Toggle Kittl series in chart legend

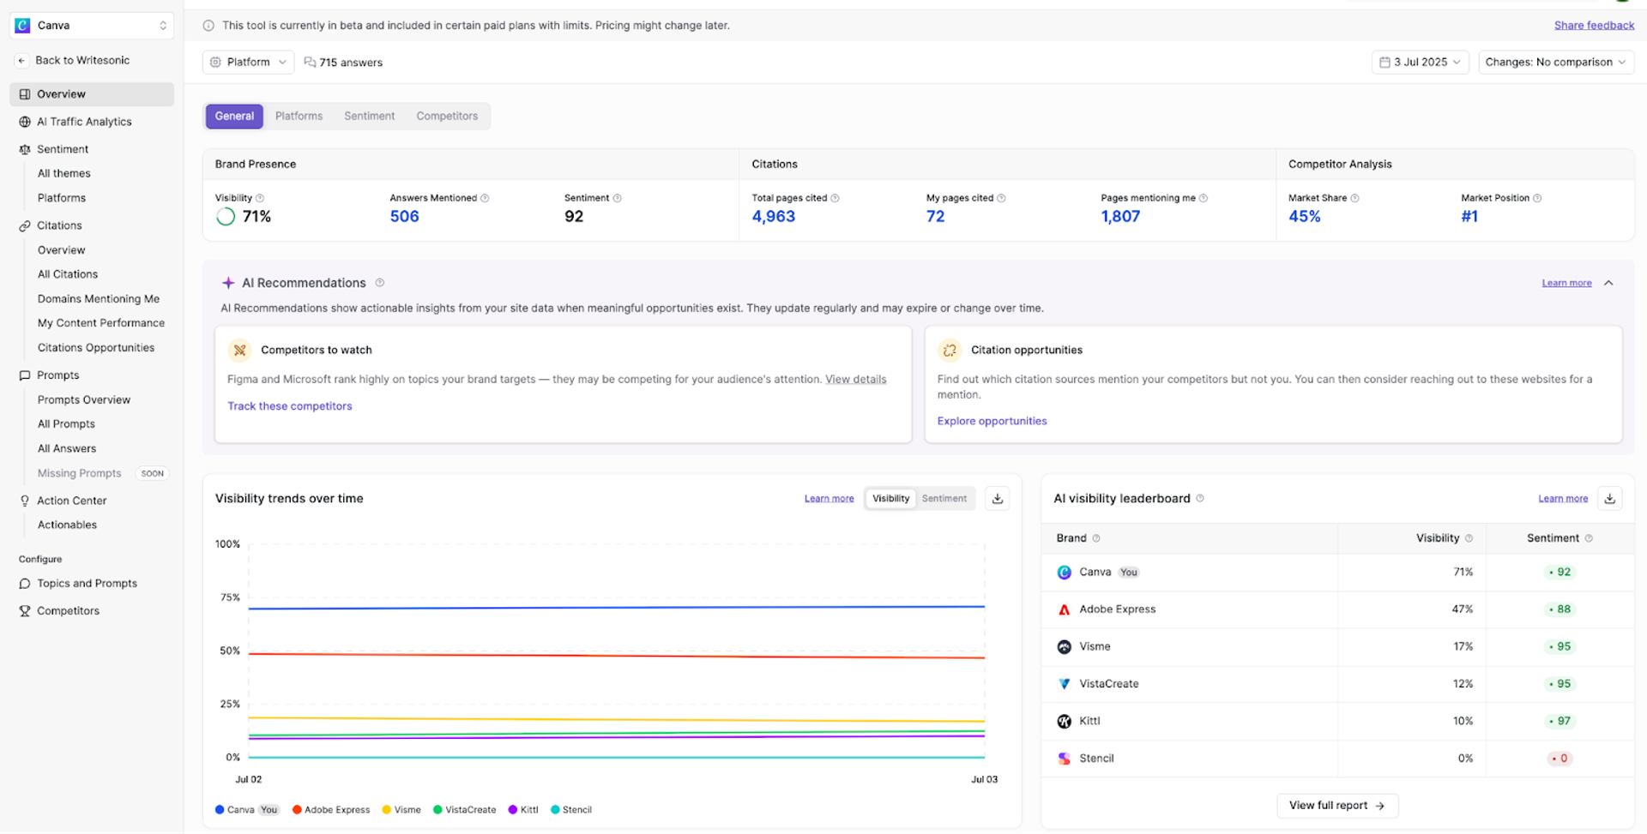pos(523,810)
